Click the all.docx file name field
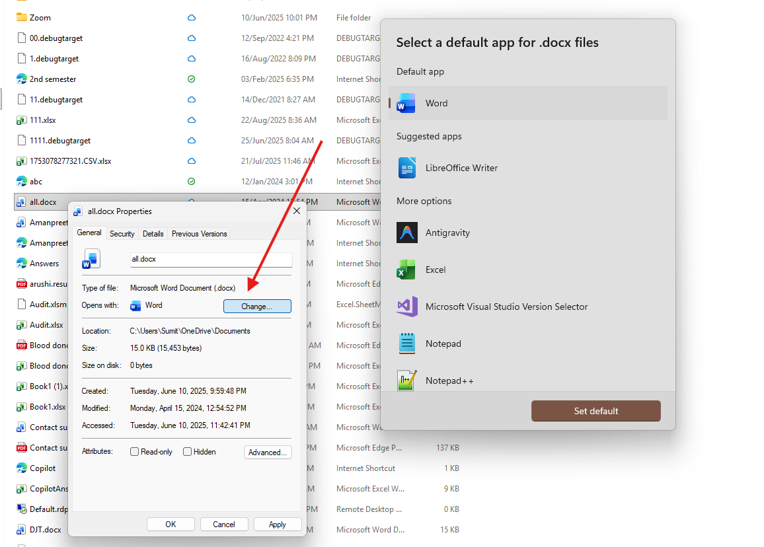The width and height of the screenshot is (764, 547). click(211, 259)
